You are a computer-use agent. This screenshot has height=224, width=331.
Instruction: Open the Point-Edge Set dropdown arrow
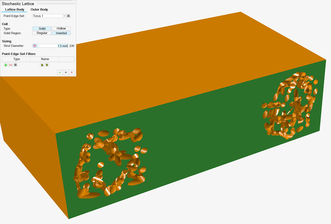[x=65, y=16]
